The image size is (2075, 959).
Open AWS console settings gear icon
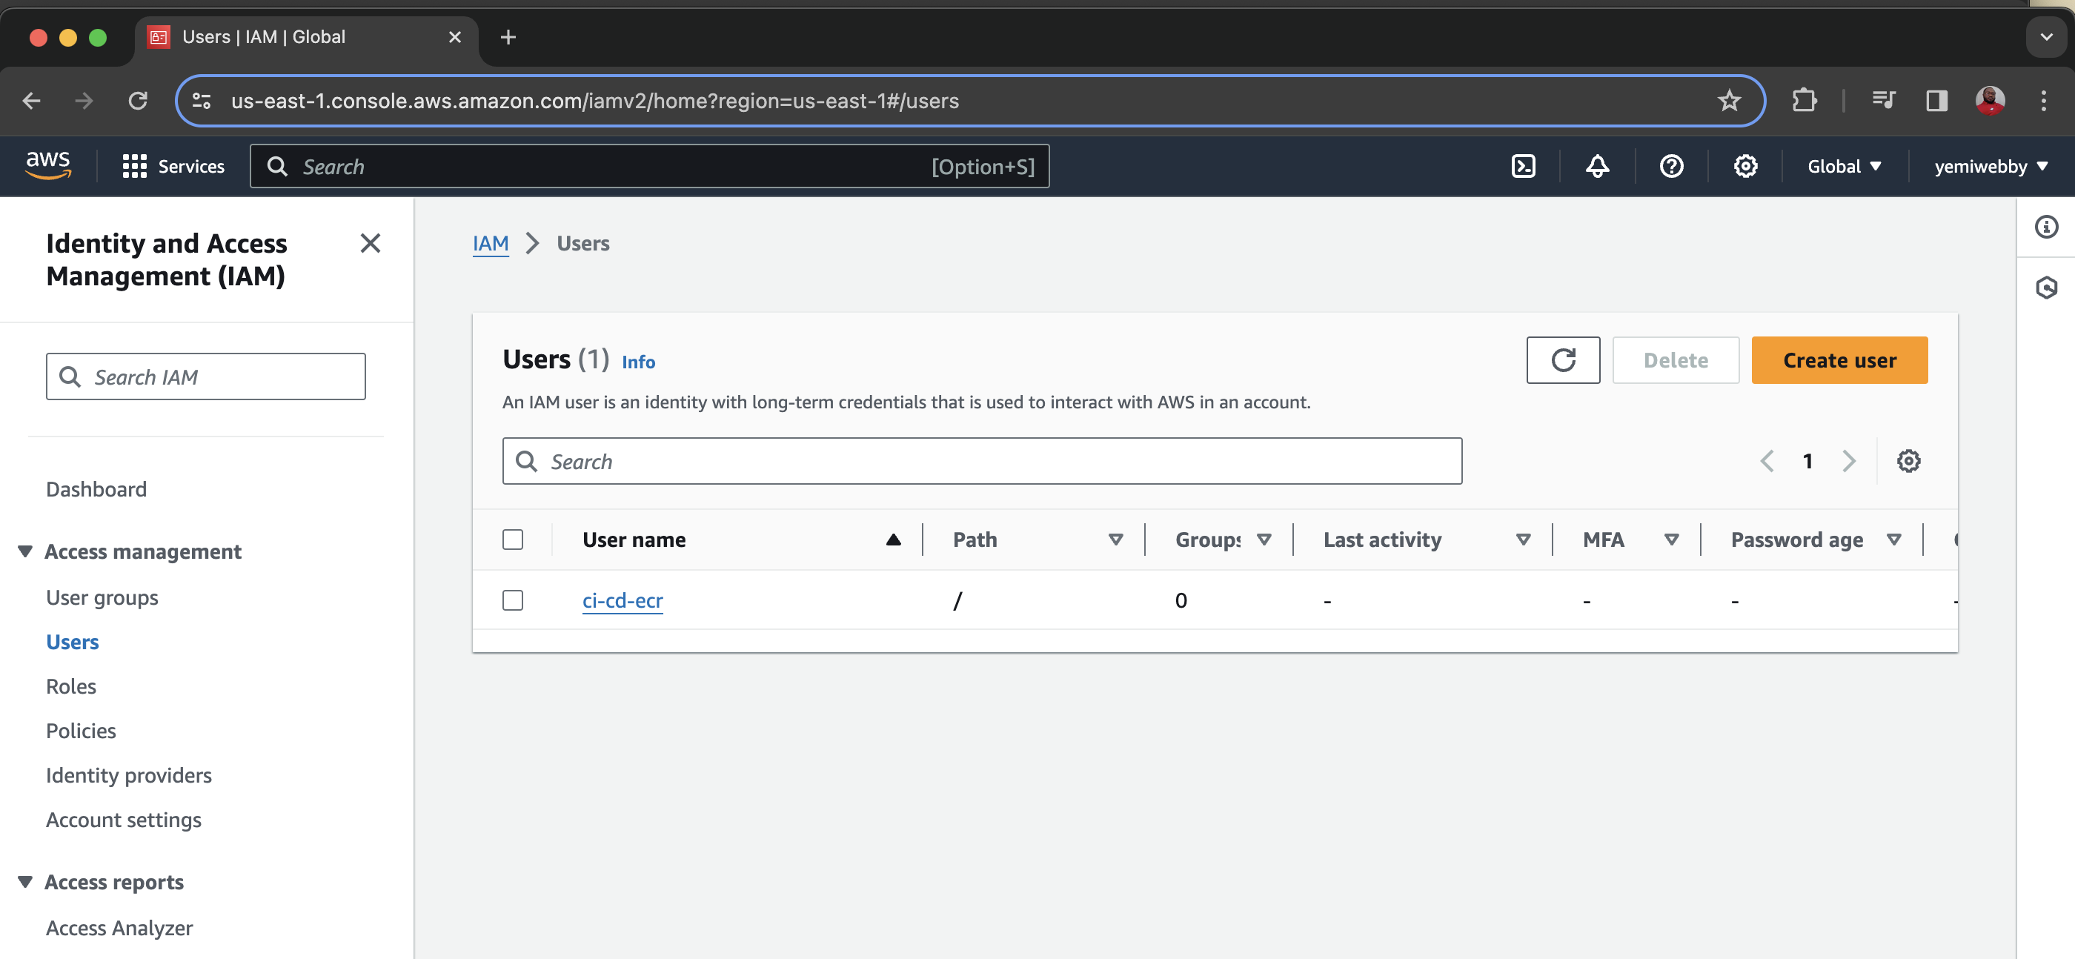coord(1745,166)
